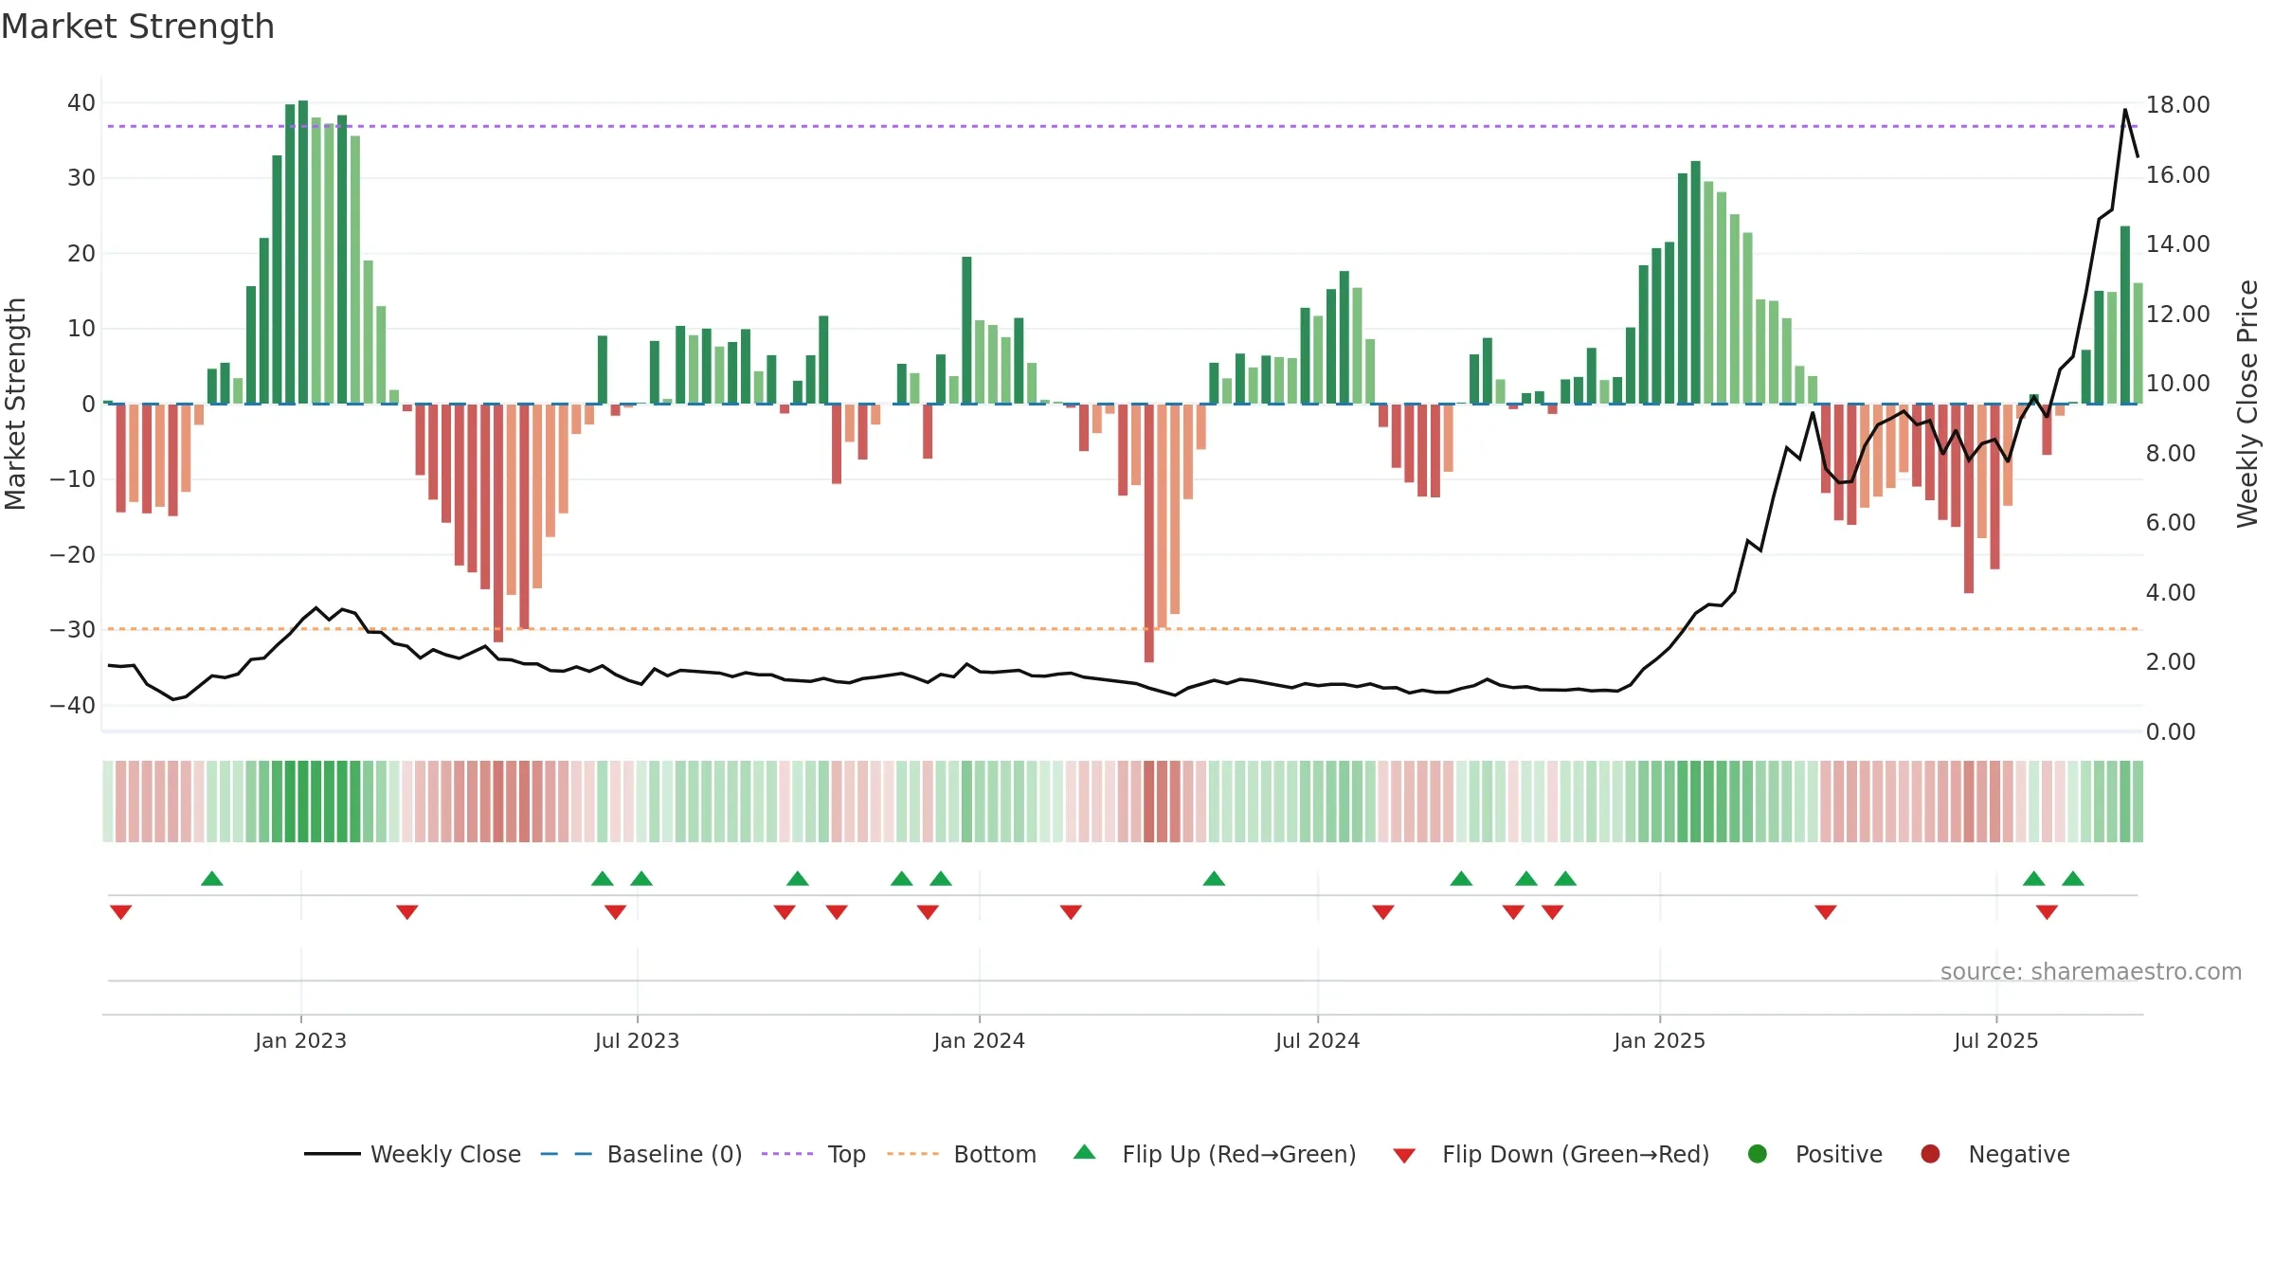The width and height of the screenshot is (2274, 1279).
Task: Click the 10.00 price tick on right axis
Action: click(2177, 384)
